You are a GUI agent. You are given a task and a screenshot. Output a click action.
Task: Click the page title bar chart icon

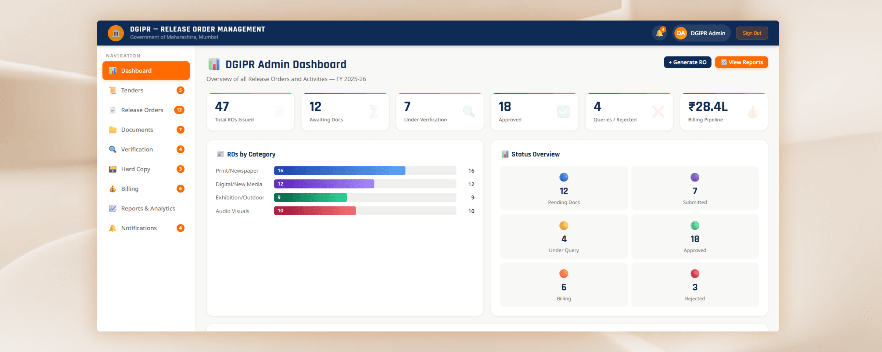(x=214, y=64)
